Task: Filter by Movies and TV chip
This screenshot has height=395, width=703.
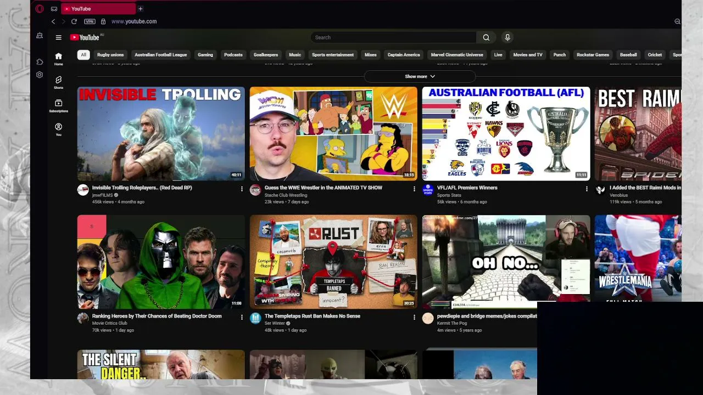Action: [528, 55]
